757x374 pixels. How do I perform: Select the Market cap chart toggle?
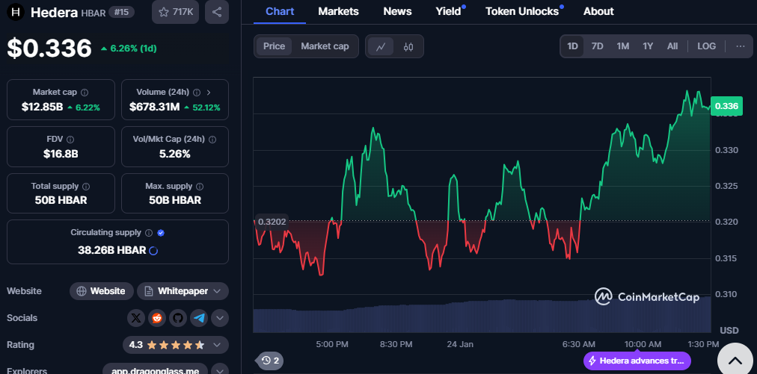click(x=325, y=46)
